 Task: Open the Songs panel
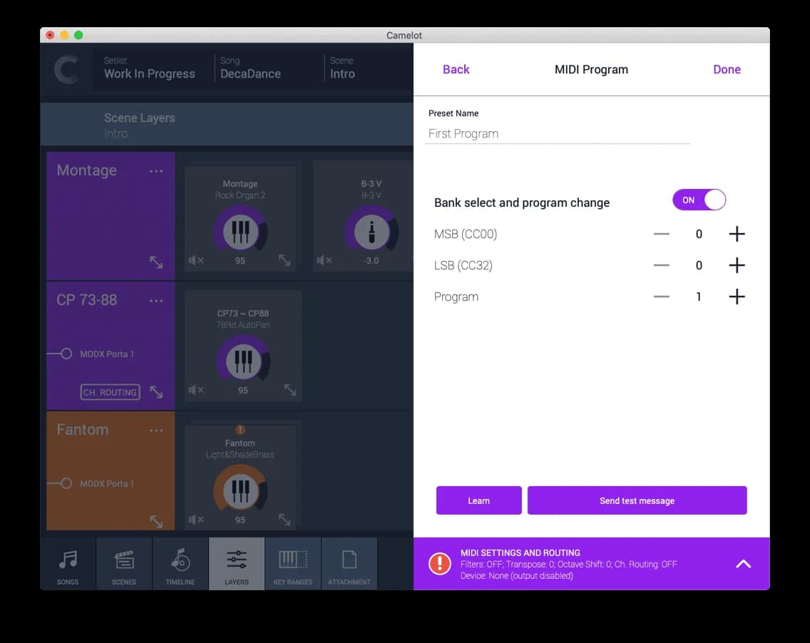coord(68,563)
